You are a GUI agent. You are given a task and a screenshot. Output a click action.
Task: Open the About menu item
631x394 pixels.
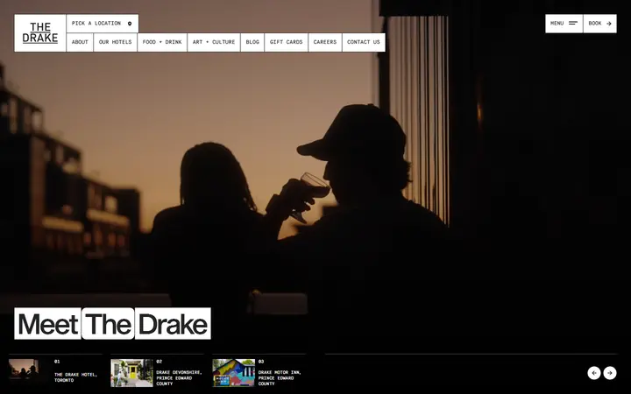(80, 42)
